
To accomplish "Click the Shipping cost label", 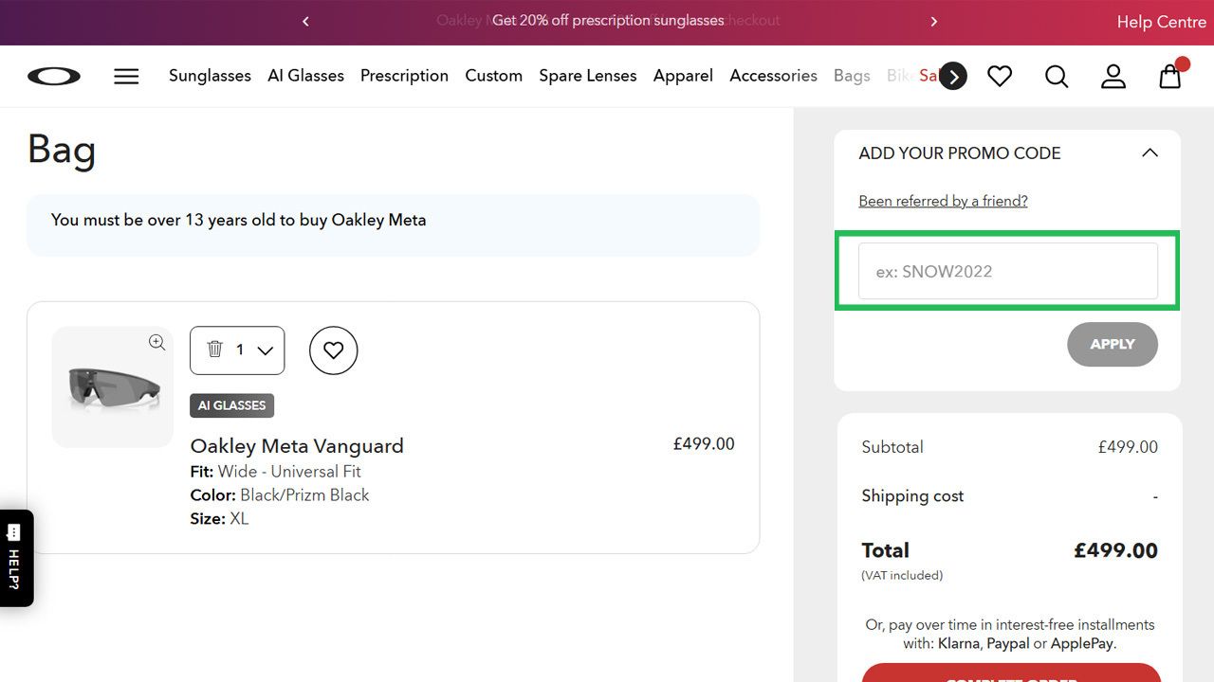I will (x=912, y=495).
